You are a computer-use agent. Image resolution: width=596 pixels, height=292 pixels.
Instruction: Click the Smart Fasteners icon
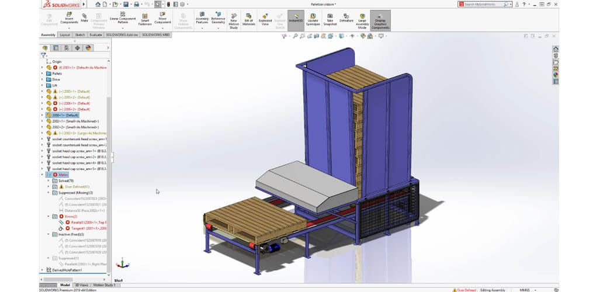pos(144,18)
